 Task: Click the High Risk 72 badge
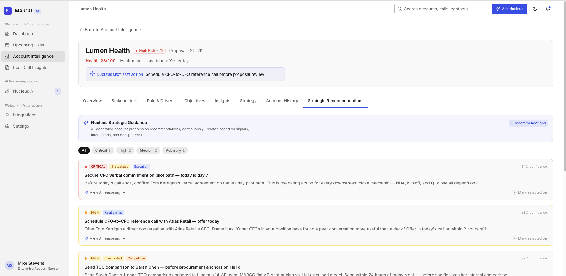[x=149, y=51]
